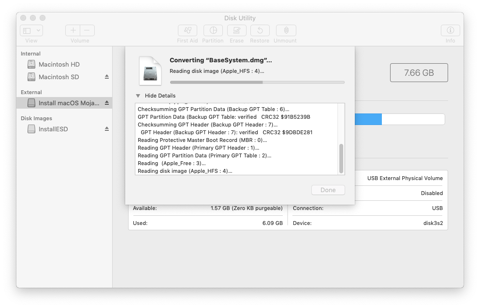Click the BaseSystem.dmg disk image icon

[x=150, y=70]
